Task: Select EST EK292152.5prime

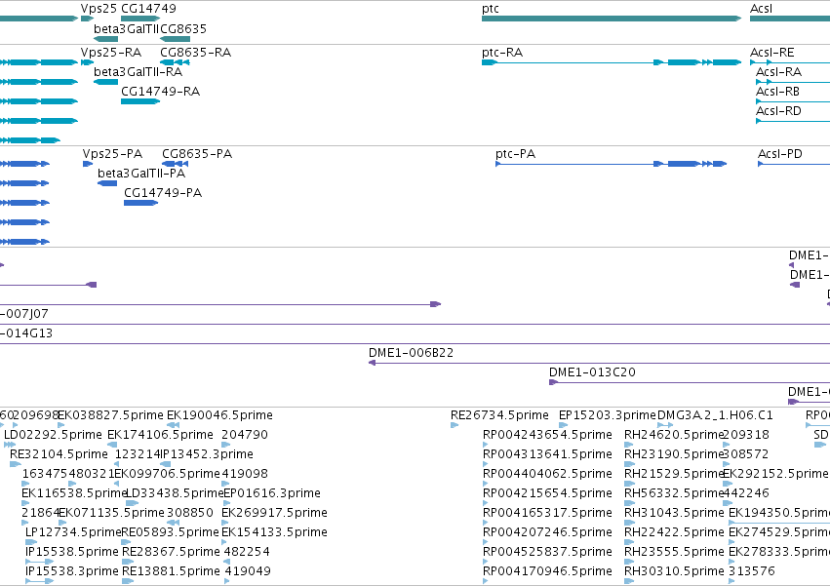Action: [775, 474]
